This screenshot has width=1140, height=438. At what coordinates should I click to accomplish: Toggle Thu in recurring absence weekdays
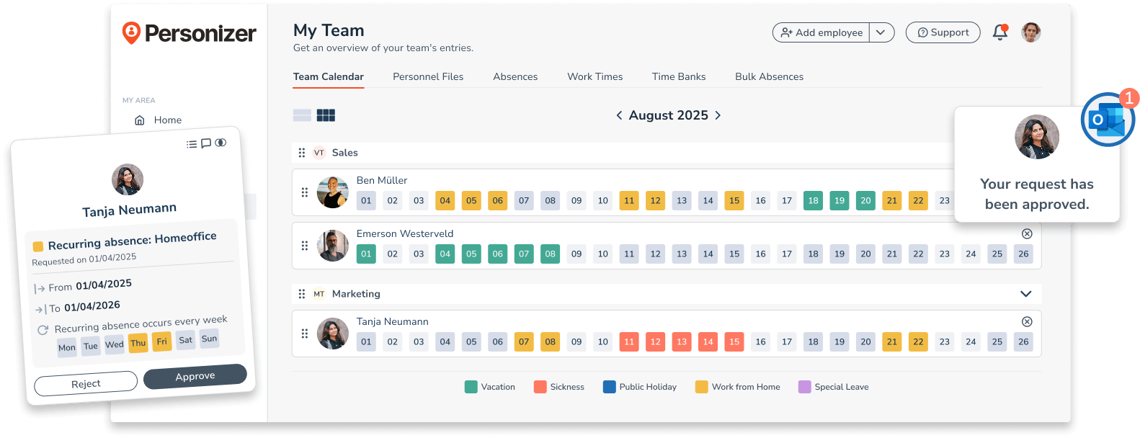(138, 344)
